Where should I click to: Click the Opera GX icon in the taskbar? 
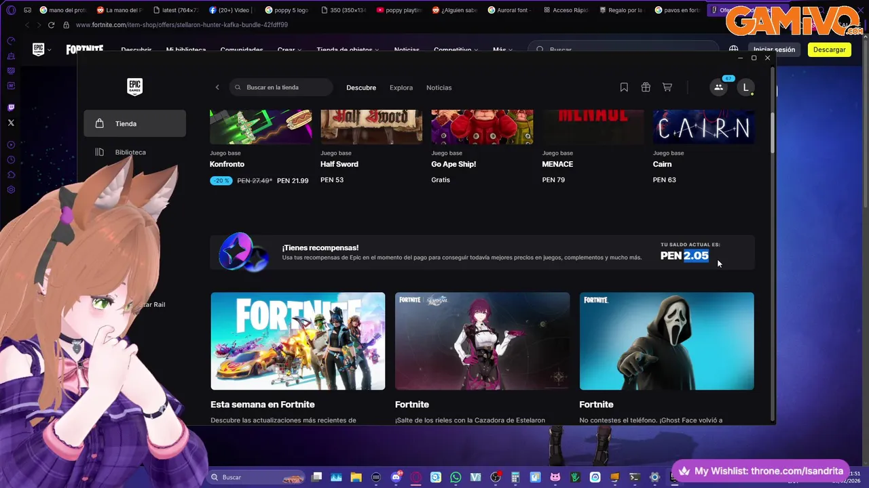pyautogui.click(x=415, y=477)
